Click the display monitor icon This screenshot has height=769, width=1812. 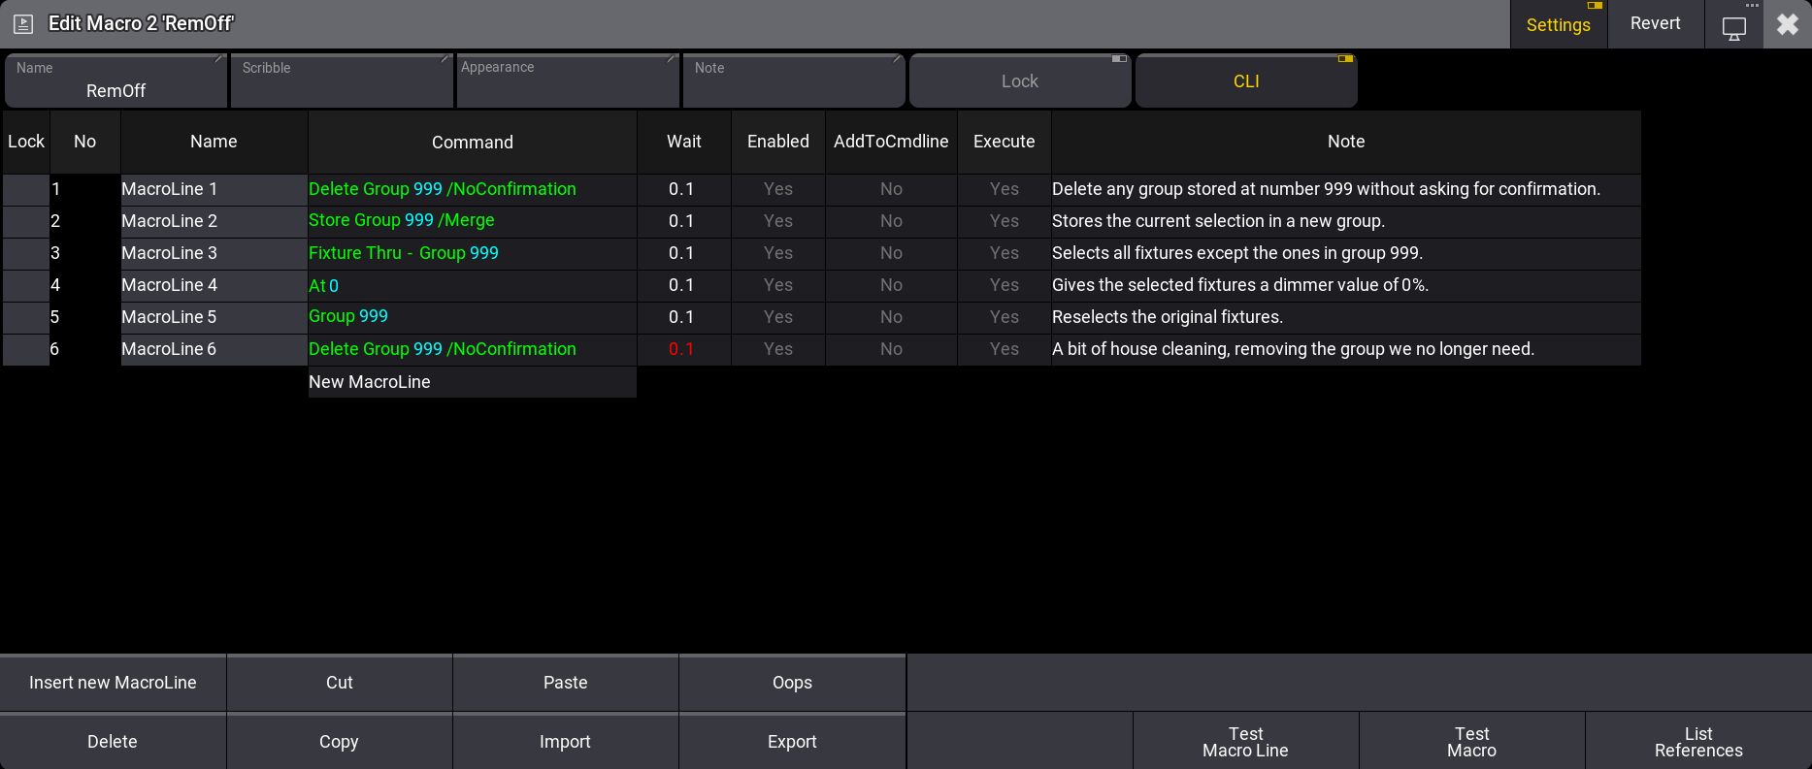[1733, 27]
